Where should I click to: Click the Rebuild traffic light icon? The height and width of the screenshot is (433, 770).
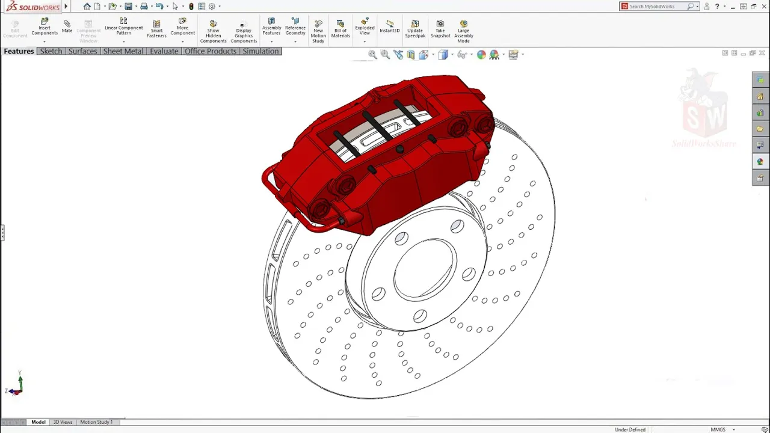click(191, 7)
